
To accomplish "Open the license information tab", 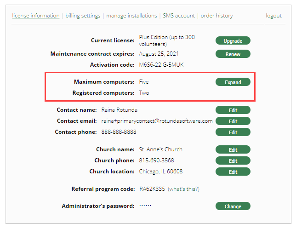I will [36, 16].
